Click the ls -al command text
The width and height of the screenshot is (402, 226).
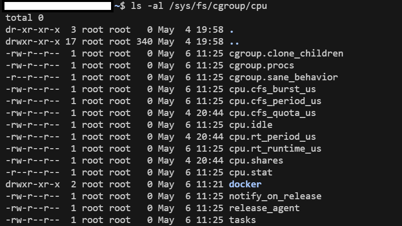point(147,6)
